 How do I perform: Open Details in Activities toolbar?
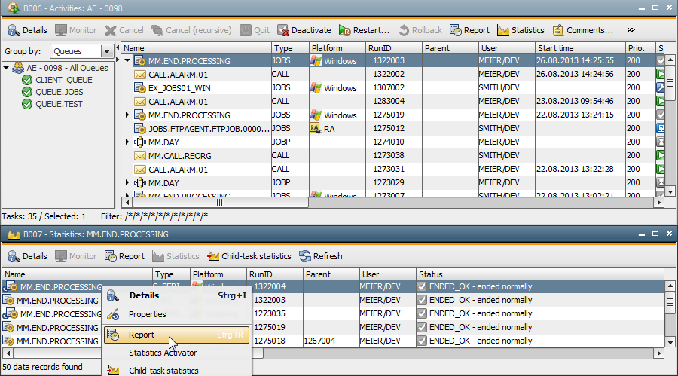(27, 30)
